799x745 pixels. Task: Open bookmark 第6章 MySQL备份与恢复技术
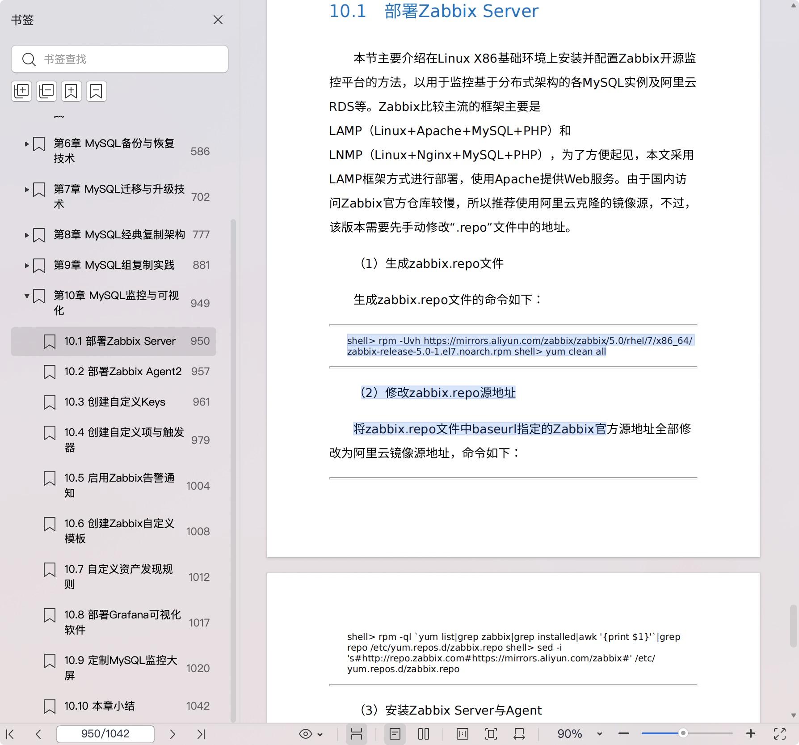(114, 151)
